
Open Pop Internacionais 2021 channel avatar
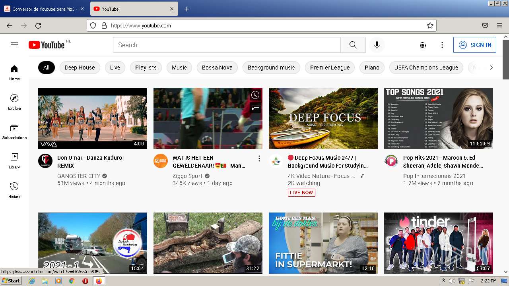[391, 161]
